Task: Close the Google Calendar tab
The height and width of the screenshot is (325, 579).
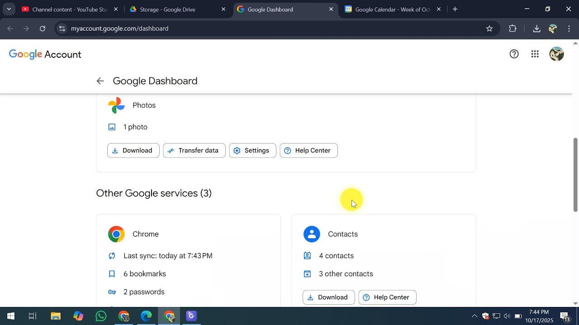Action: 439,9
